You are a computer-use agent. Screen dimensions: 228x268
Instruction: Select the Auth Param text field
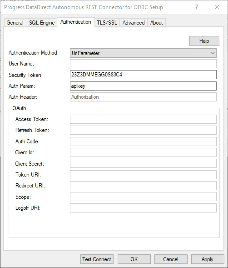(143, 86)
